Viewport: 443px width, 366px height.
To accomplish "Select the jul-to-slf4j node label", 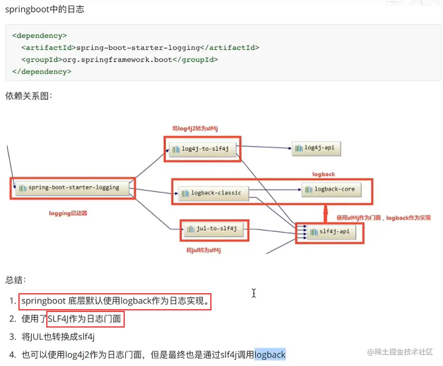I will pos(217,228).
